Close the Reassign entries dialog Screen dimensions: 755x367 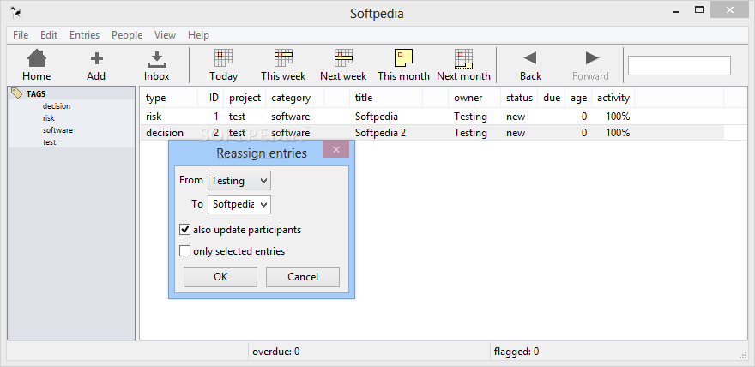336,149
